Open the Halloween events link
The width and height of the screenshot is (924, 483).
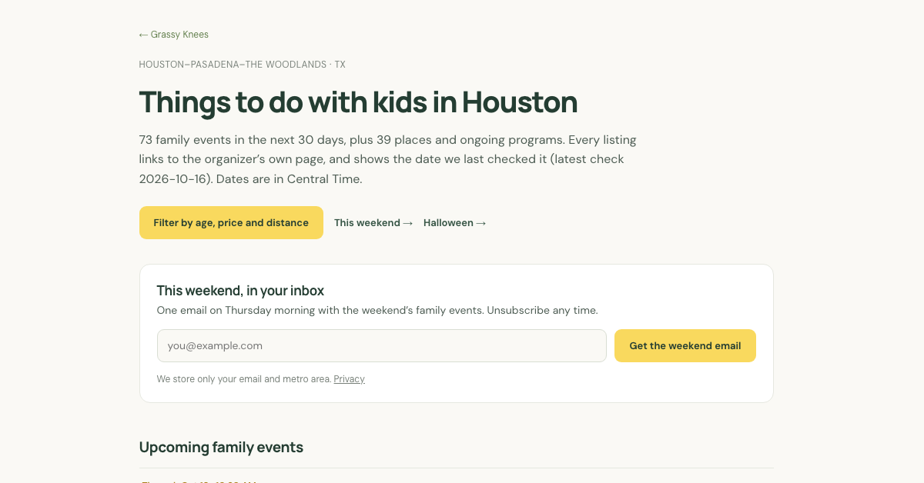pyautogui.click(x=454, y=223)
